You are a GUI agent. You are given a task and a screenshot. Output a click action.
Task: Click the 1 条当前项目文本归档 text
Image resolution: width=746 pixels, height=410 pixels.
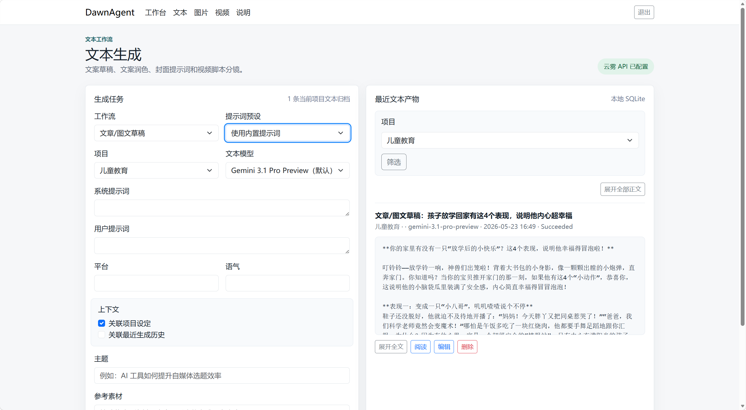pos(318,99)
